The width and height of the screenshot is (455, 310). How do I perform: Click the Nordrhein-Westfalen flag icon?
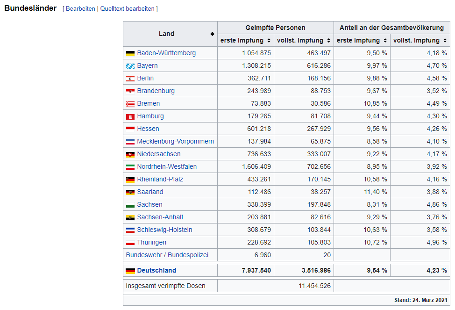(x=130, y=167)
